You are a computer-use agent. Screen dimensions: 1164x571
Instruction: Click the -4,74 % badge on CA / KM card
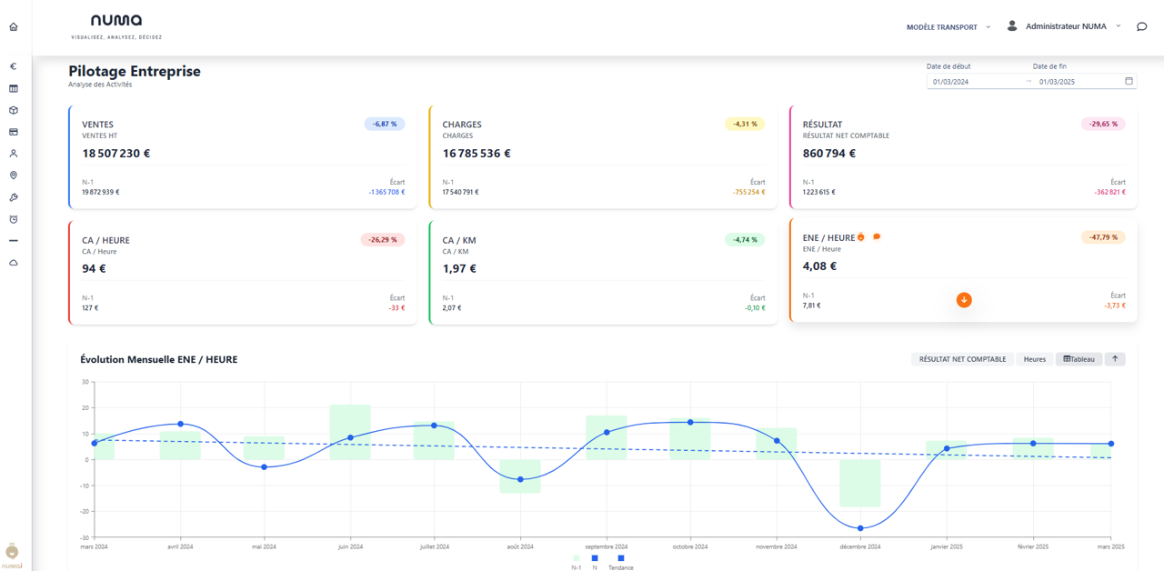pyautogui.click(x=745, y=240)
